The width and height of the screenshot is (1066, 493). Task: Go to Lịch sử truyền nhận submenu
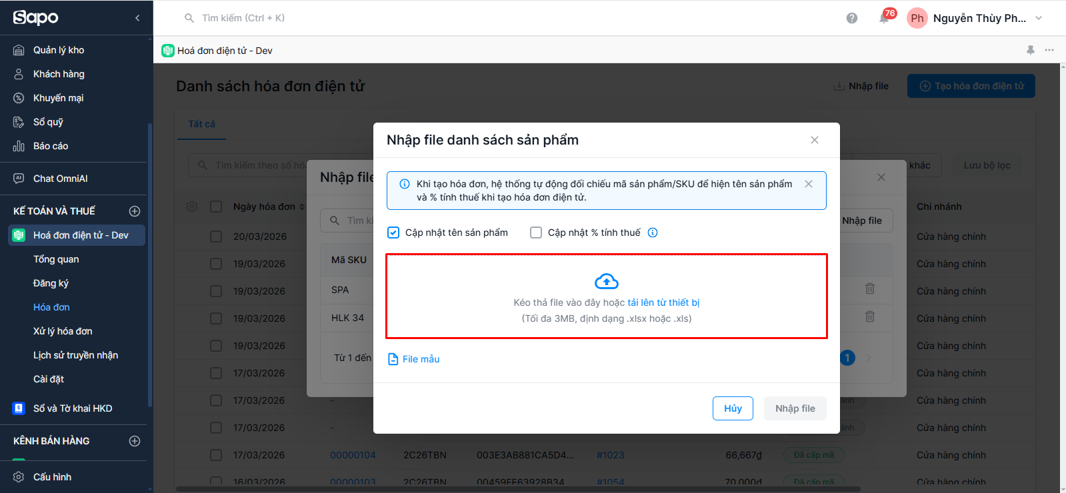(x=75, y=355)
